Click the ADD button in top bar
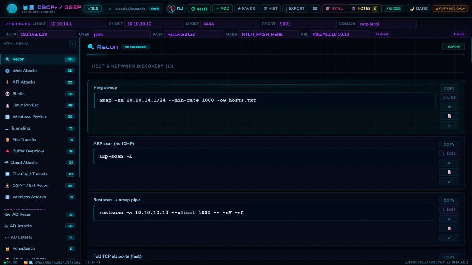The width and height of the screenshot is (472, 265). 223,9
